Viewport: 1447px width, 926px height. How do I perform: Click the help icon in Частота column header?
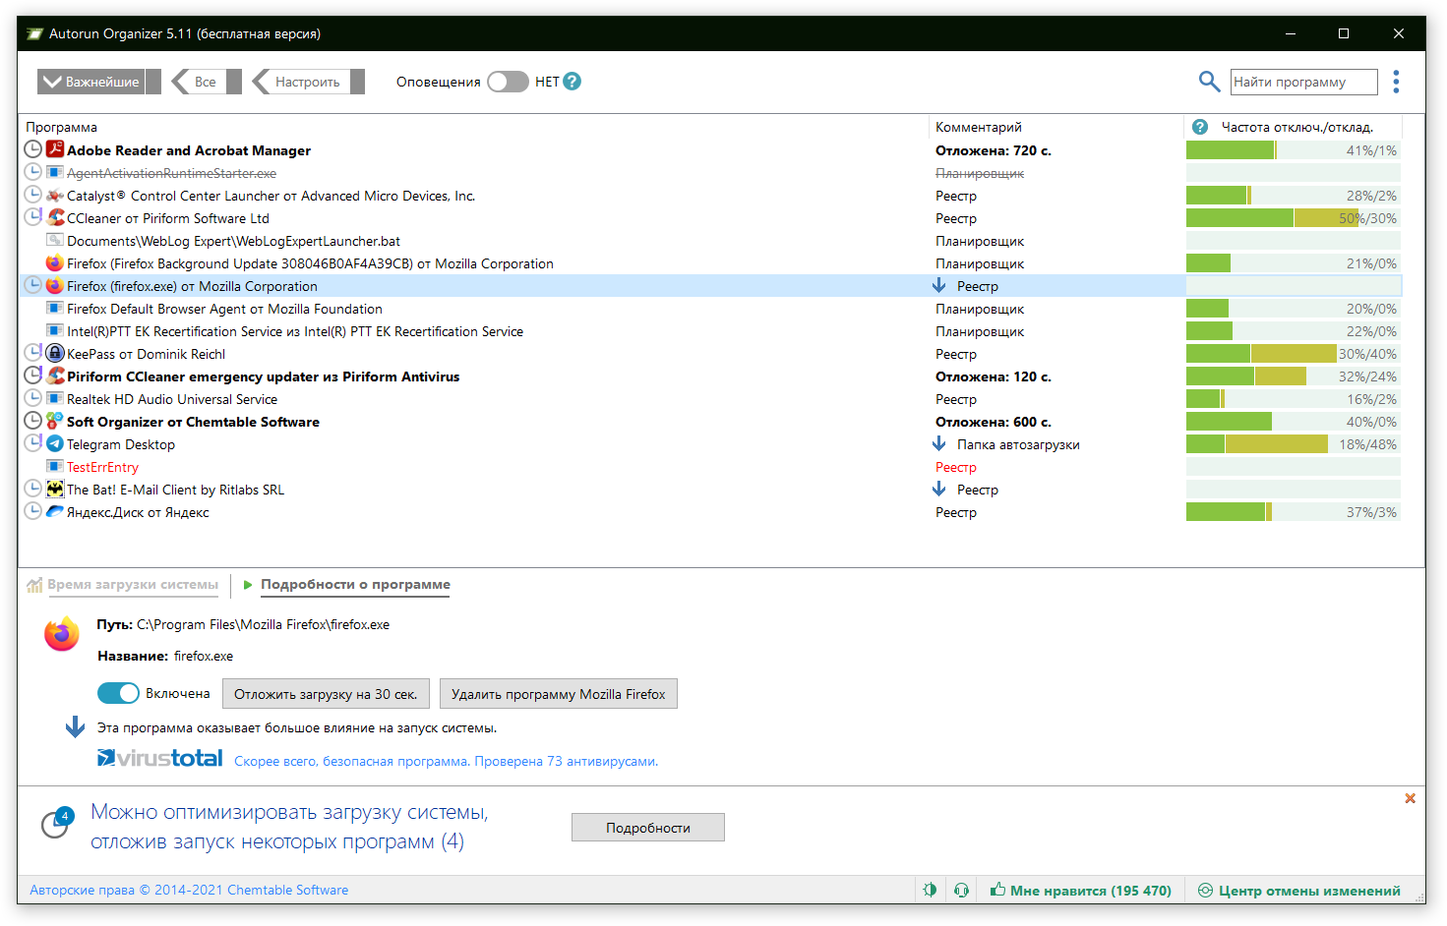pos(1200,127)
